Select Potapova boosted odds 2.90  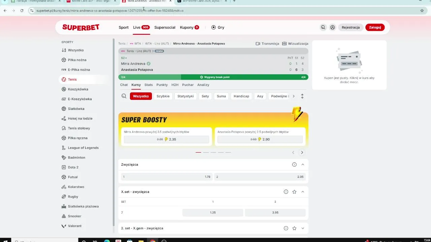[260, 139]
